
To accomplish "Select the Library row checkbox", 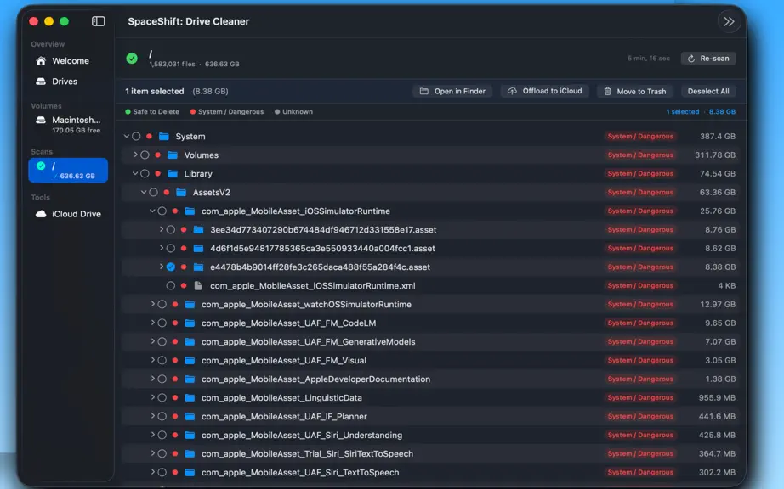I will [x=145, y=174].
